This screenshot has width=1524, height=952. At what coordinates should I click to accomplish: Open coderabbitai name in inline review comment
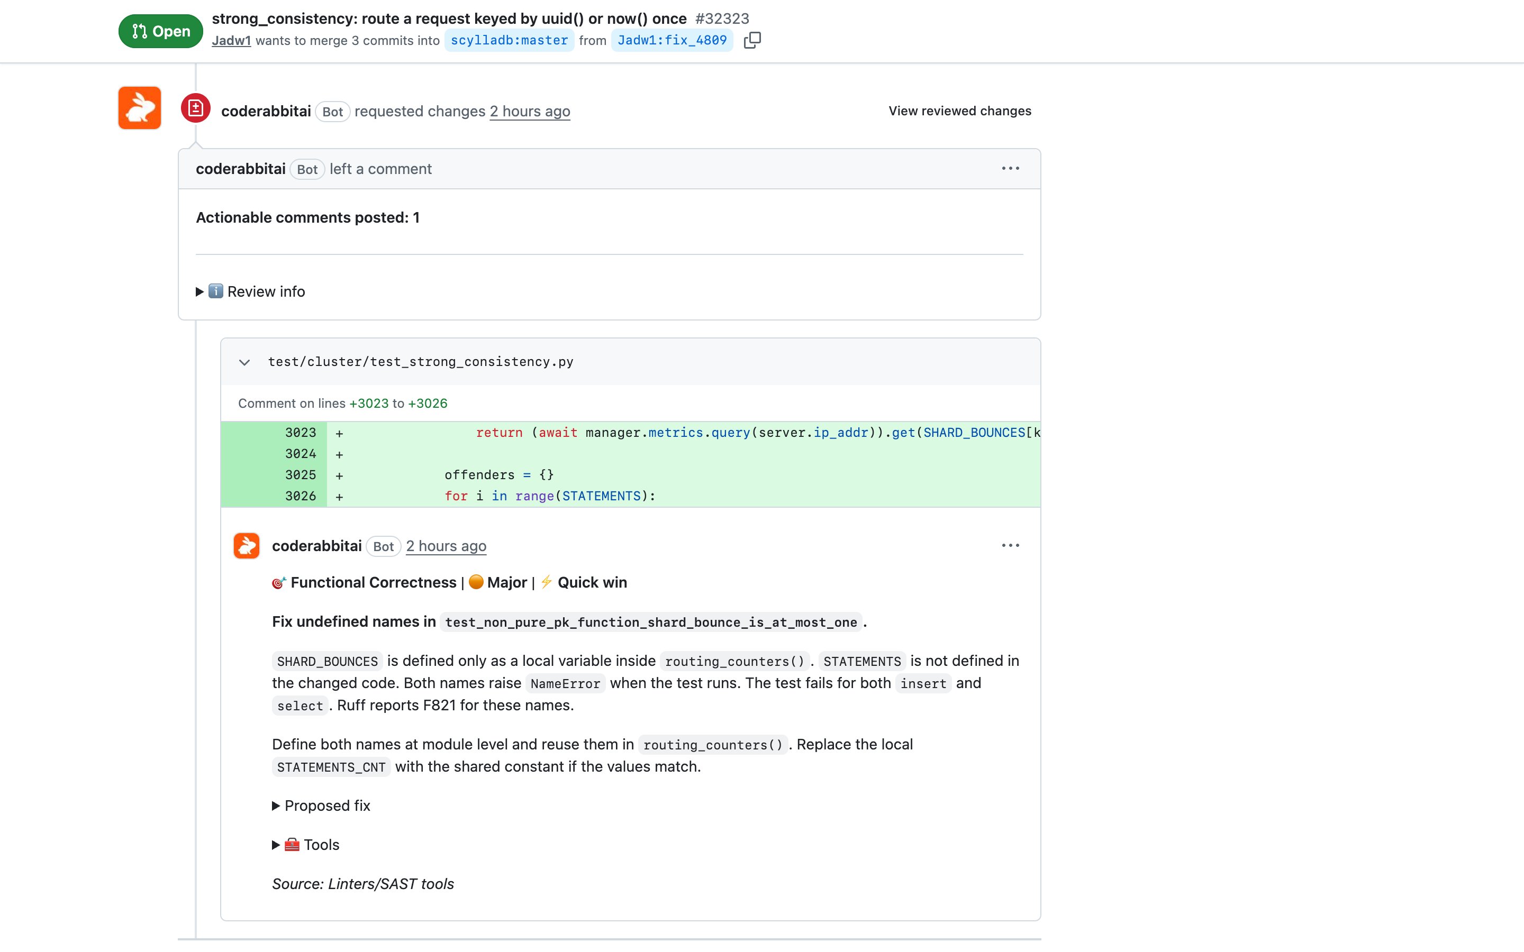tap(317, 546)
